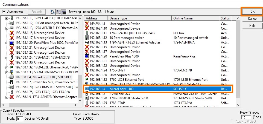Click the ETAP icon for 192.168.1.75 in tree

12,92
